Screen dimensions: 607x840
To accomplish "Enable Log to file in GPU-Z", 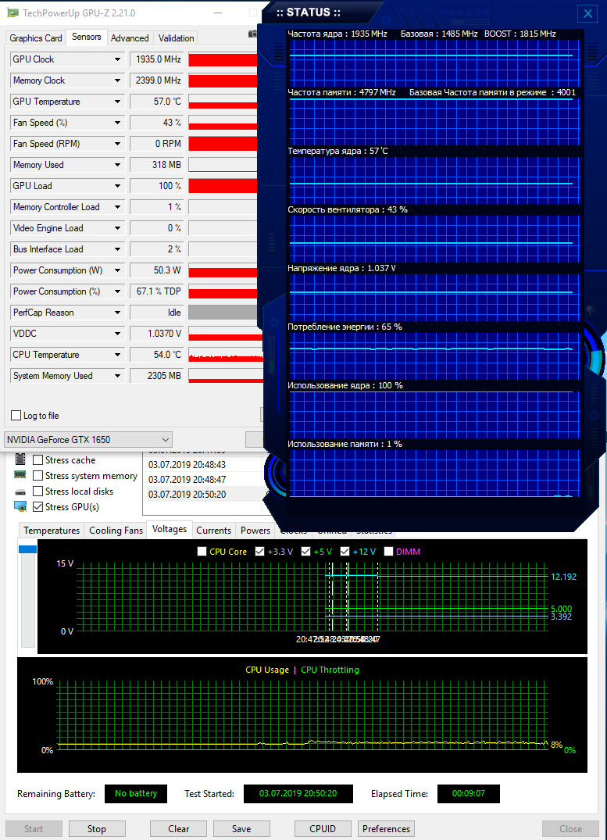I will coord(16,416).
